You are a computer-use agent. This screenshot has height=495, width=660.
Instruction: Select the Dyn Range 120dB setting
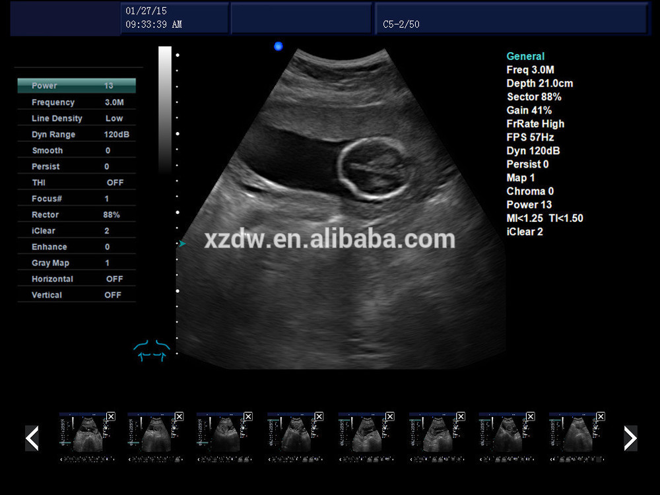coord(76,134)
